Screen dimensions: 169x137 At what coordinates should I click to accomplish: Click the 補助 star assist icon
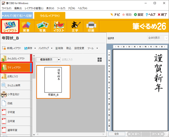click(127, 15)
